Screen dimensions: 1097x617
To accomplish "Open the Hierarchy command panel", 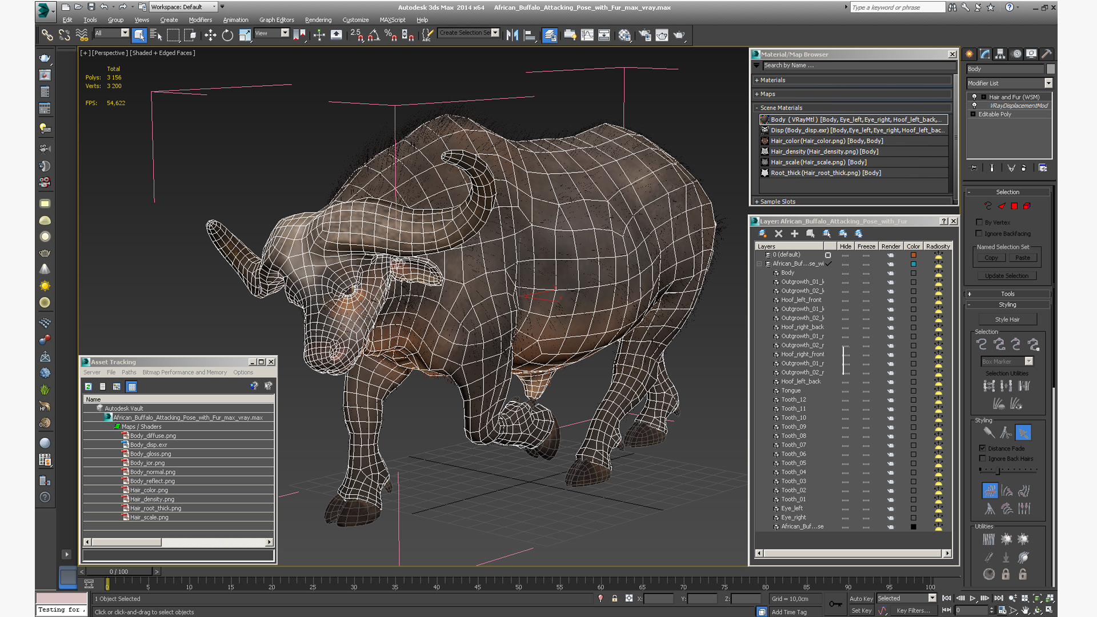I will click(1000, 54).
